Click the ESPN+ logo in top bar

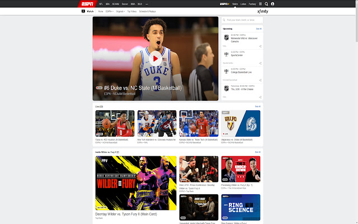[224, 4]
